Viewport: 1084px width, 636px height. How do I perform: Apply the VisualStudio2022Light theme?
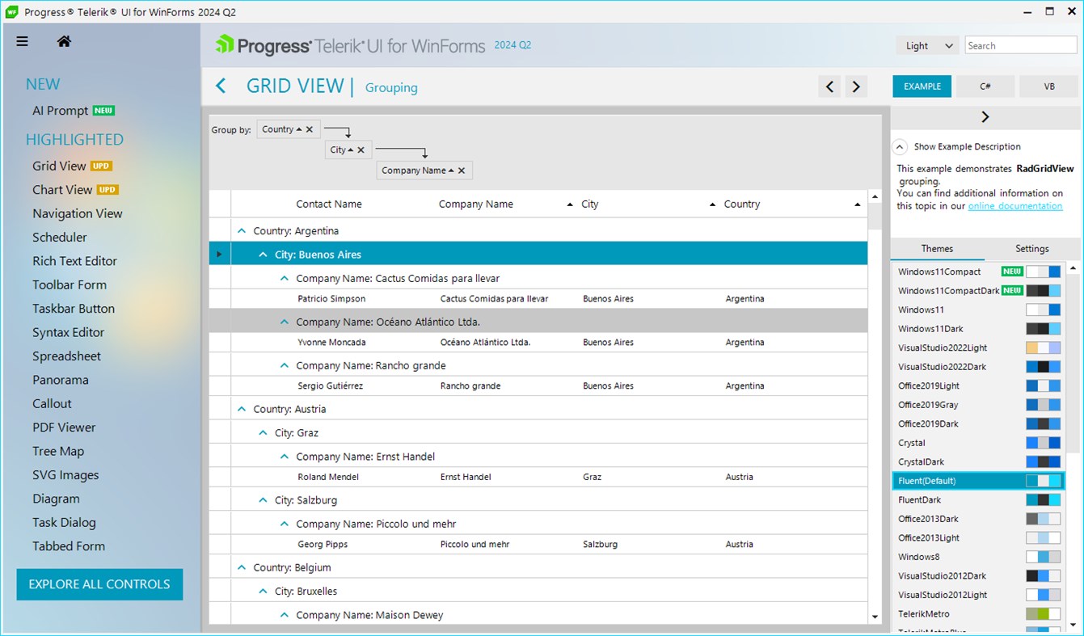pos(978,347)
